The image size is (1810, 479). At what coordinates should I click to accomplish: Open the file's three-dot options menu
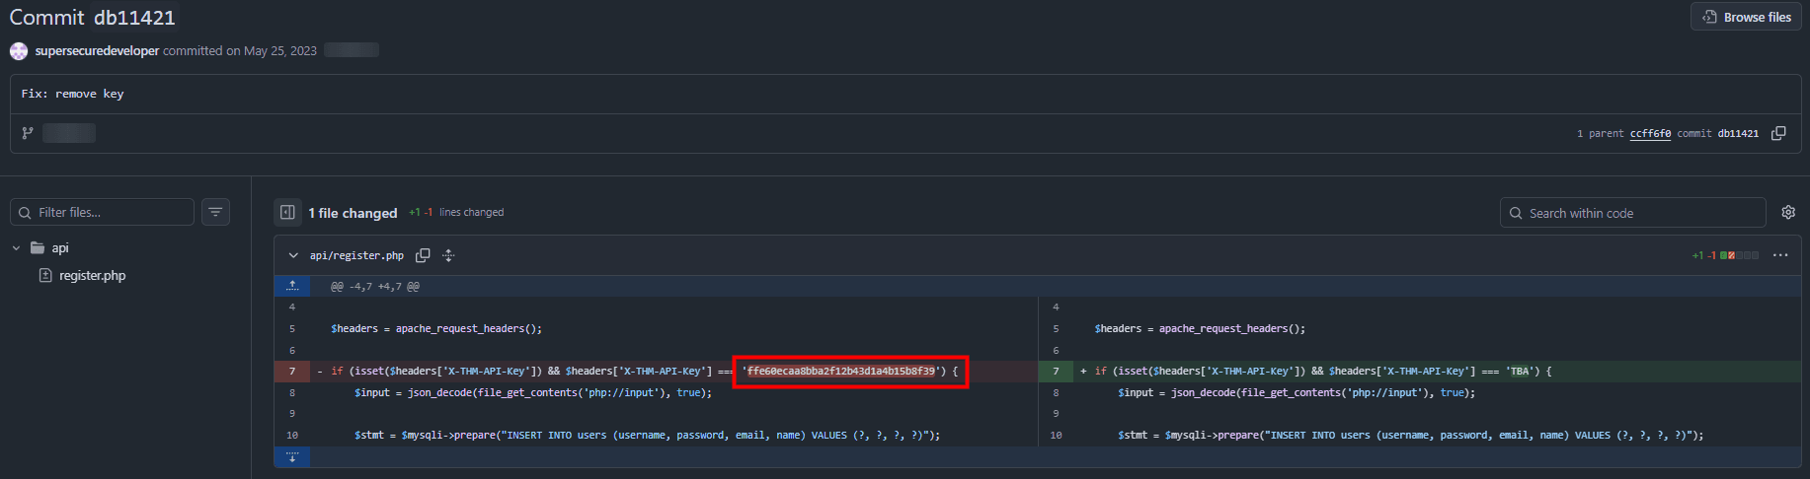1780,255
